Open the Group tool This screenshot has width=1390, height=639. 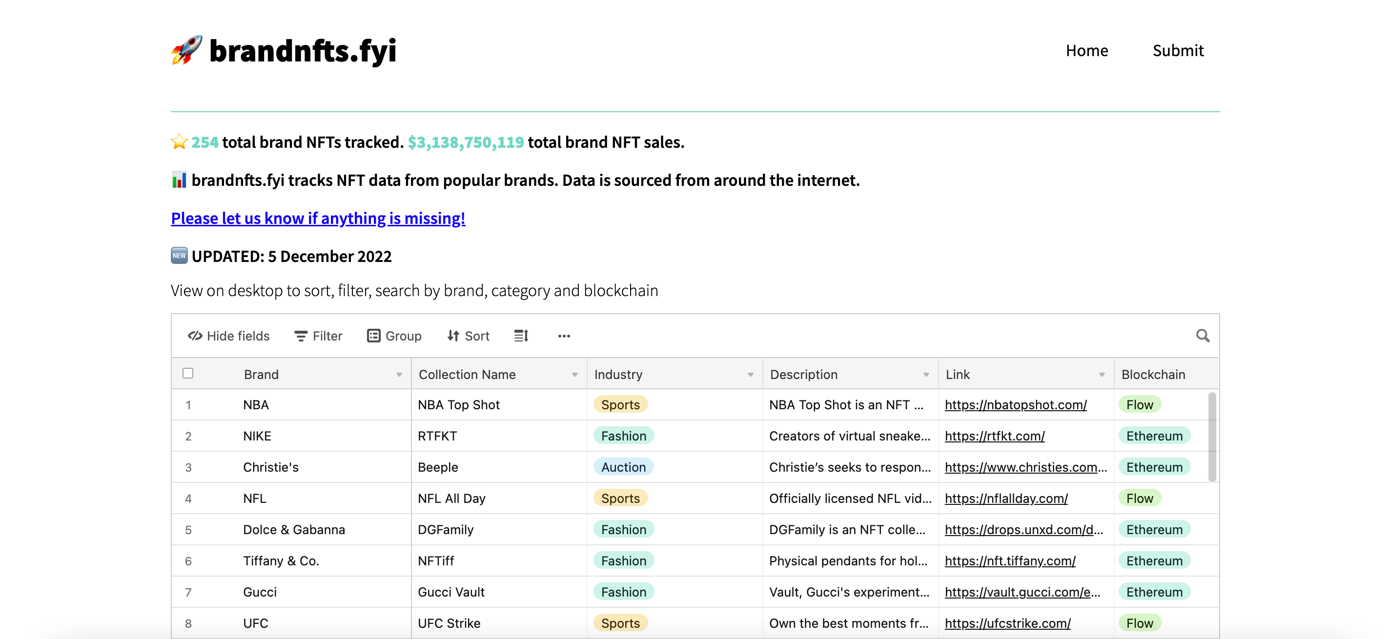394,336
